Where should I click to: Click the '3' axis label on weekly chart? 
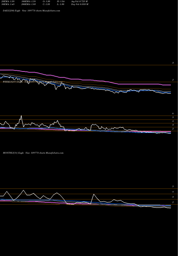coord(173,125)
